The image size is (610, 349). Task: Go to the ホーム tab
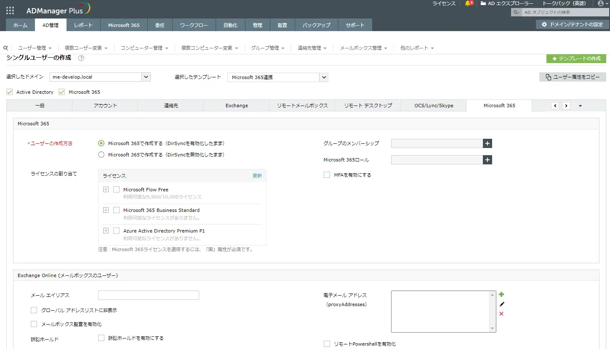(20, 25)
